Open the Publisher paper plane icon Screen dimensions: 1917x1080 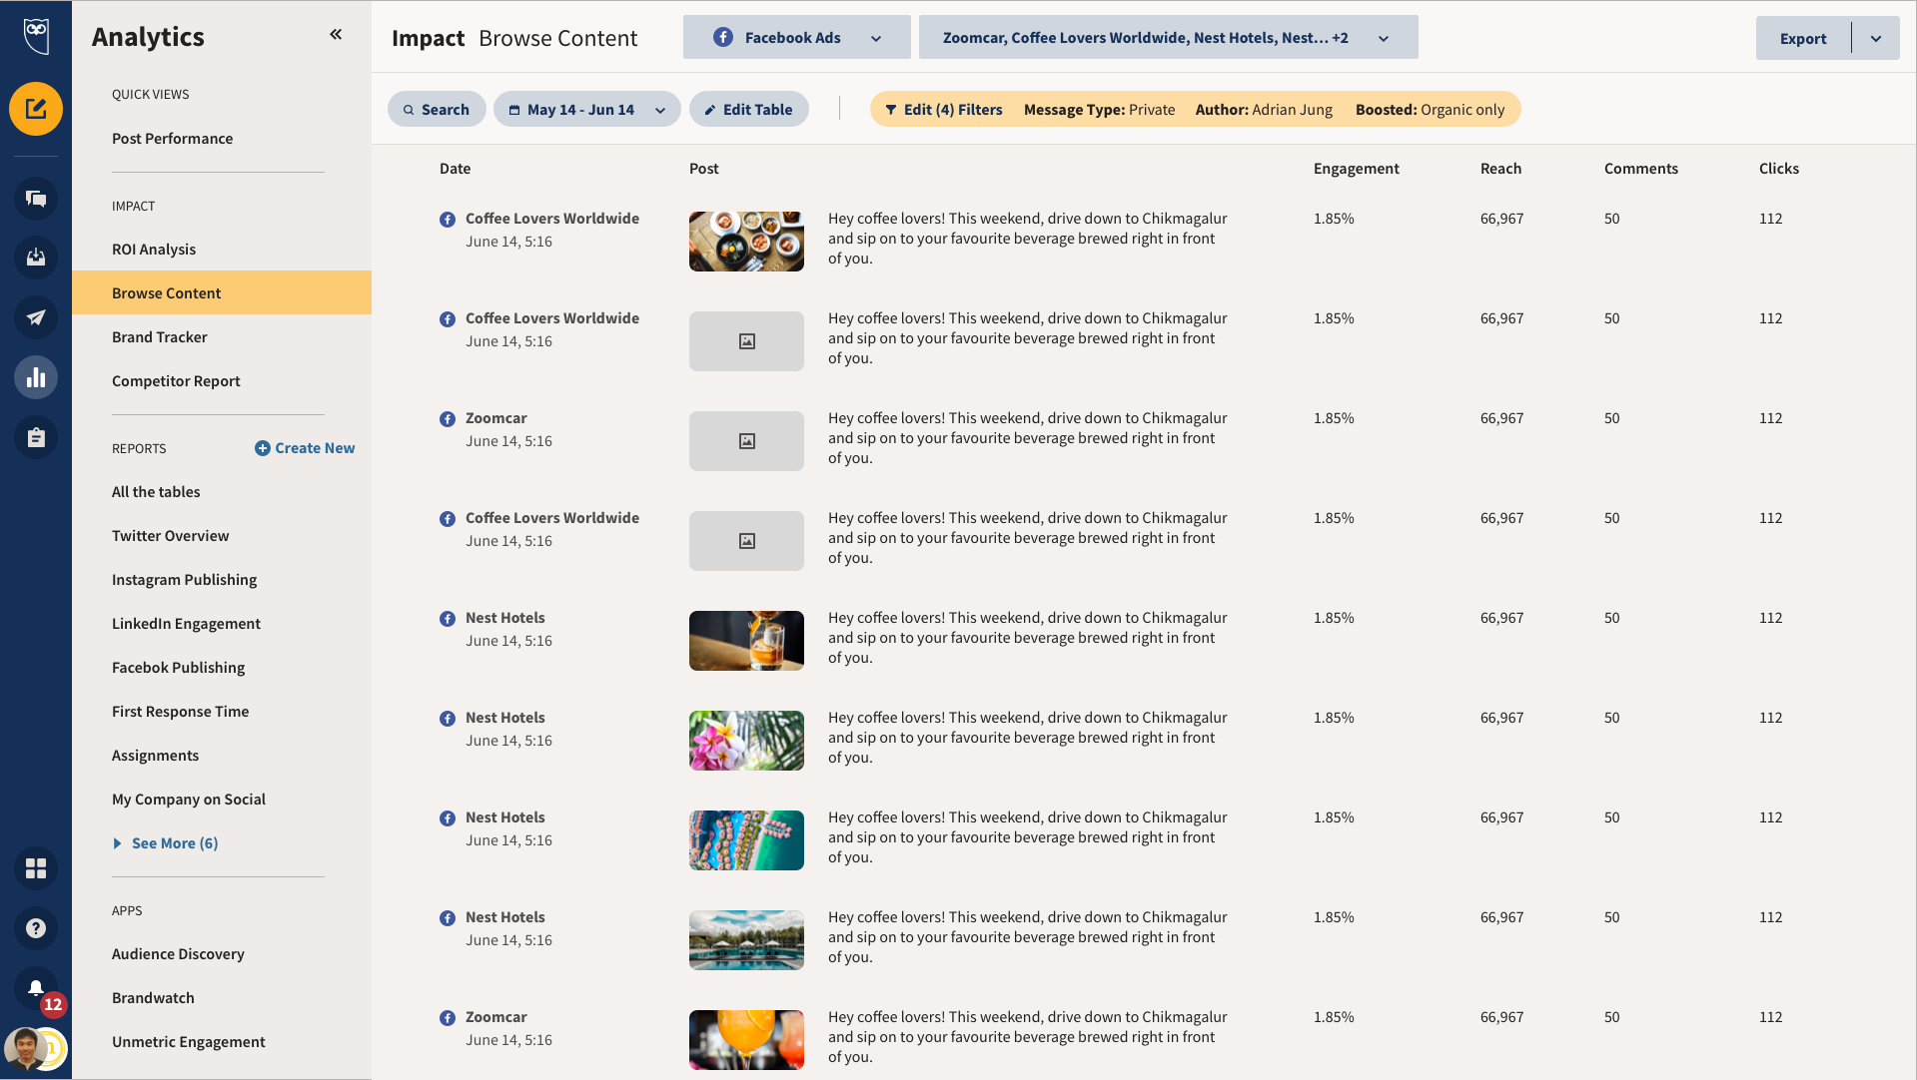coord(36,317)
